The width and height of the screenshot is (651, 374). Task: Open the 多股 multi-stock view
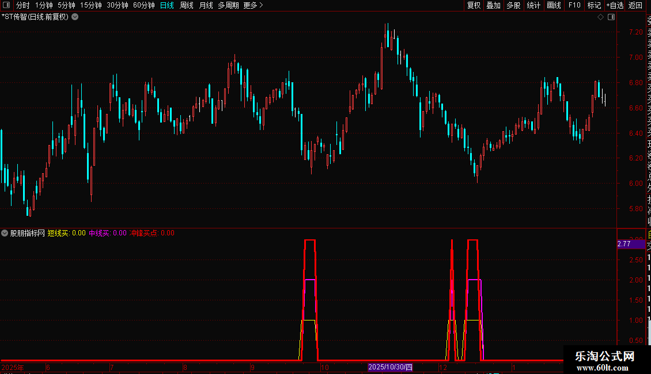coord(513,5)
